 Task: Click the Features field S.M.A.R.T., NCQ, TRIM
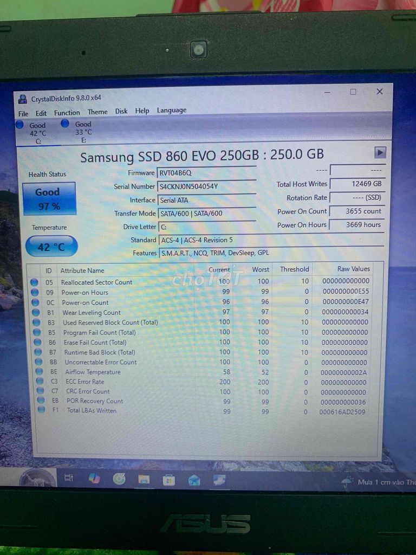(x=272, y=253)
